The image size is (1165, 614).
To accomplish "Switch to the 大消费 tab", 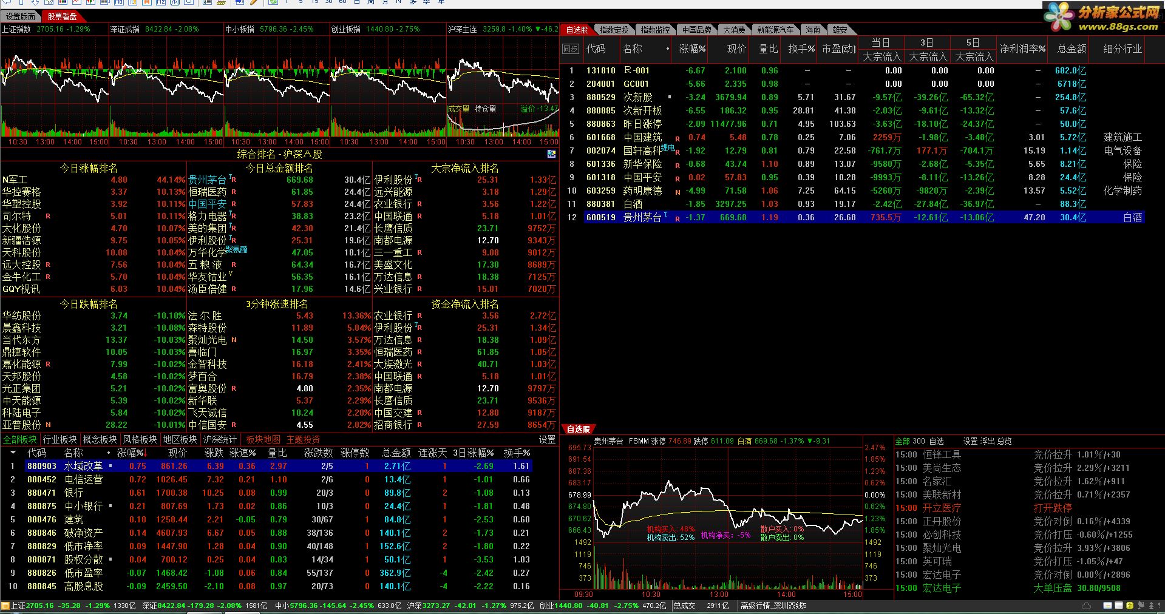I will pyautogui.click(x=734, y=30).
